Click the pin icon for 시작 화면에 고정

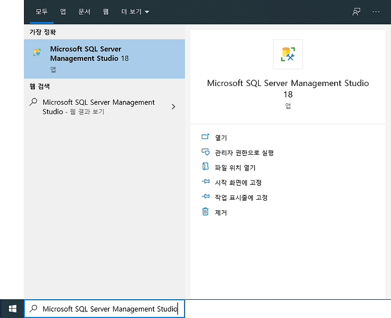pos(205,181)
